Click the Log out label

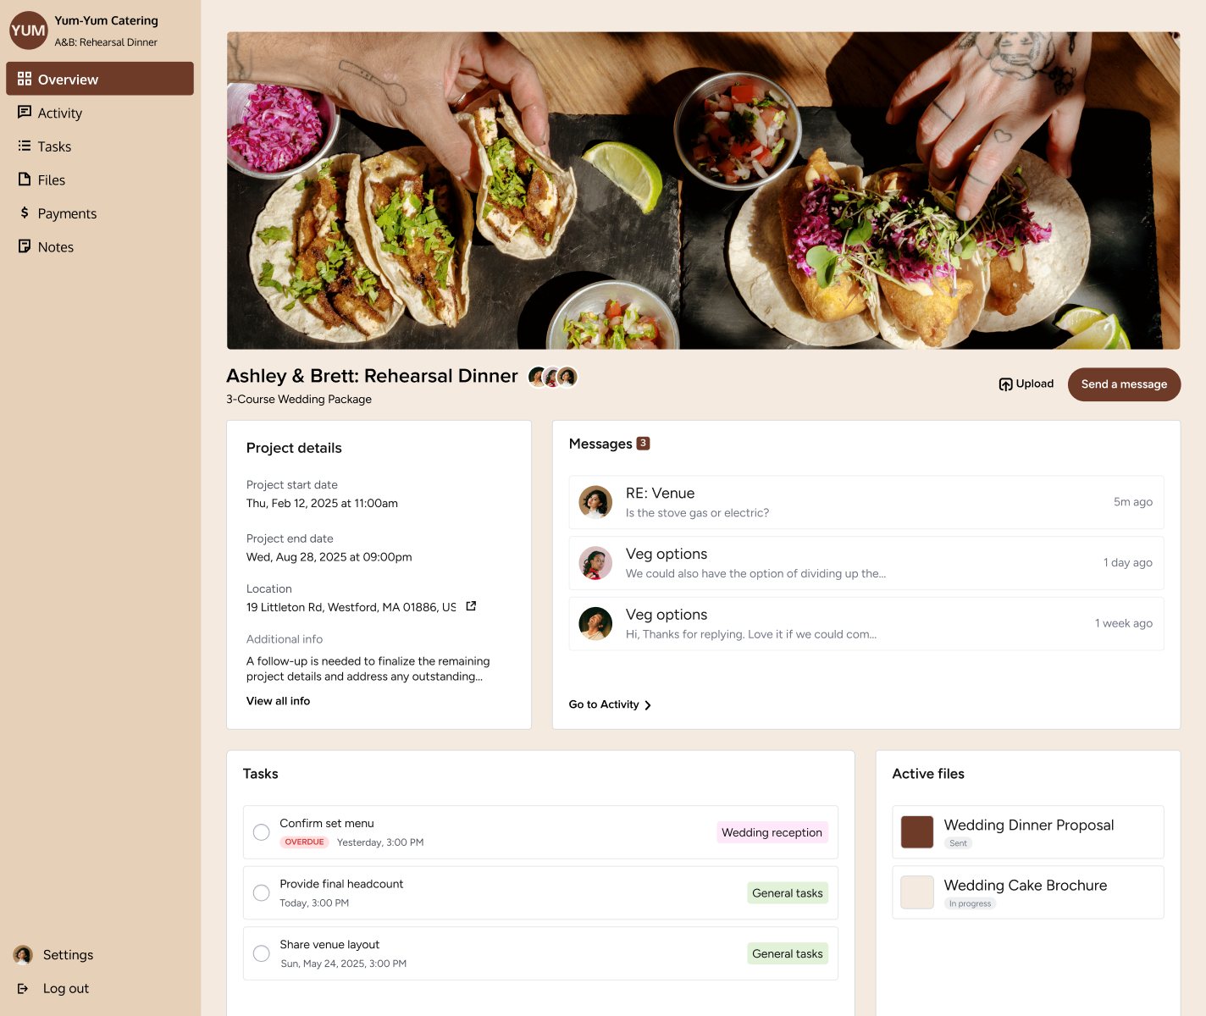tap(66, 988)
